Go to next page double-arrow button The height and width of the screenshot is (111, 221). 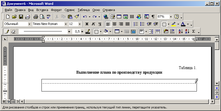point(217,97)
